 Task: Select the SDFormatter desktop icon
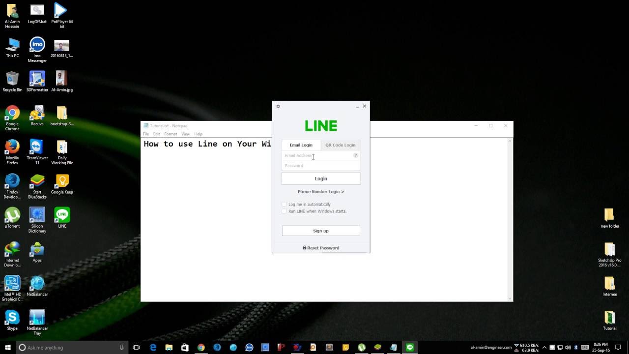pyautogui.click(x=37, y=82)
